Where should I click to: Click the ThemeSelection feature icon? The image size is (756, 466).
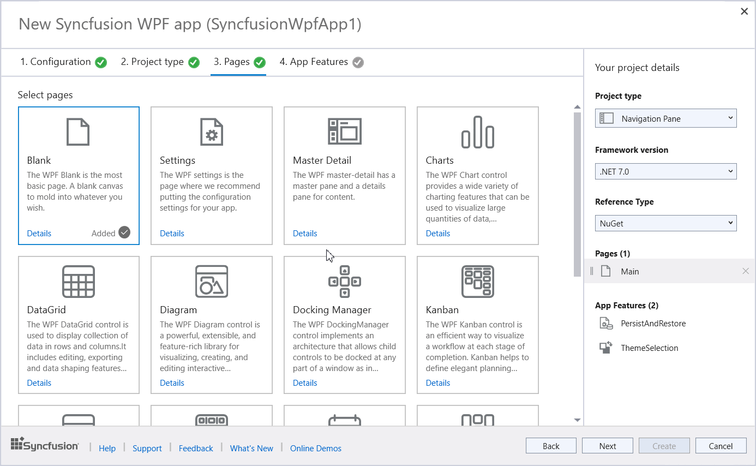click(x=606, y=348)
